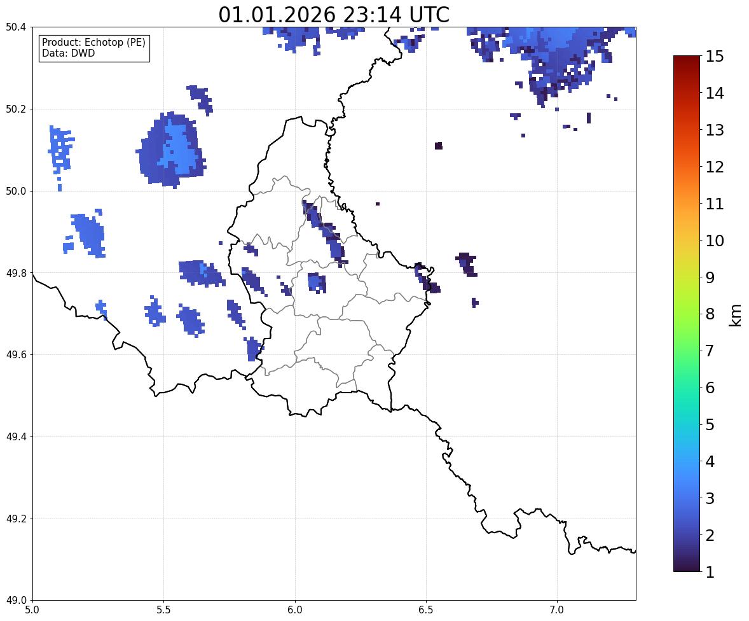This screenshot has width=749, height=621.
Task: Click the latitude axis label "49.0"
Action: (x=15, y=601)
